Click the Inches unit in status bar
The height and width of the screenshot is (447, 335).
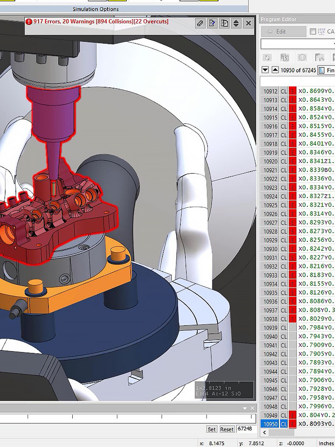[x=326, y=443]
